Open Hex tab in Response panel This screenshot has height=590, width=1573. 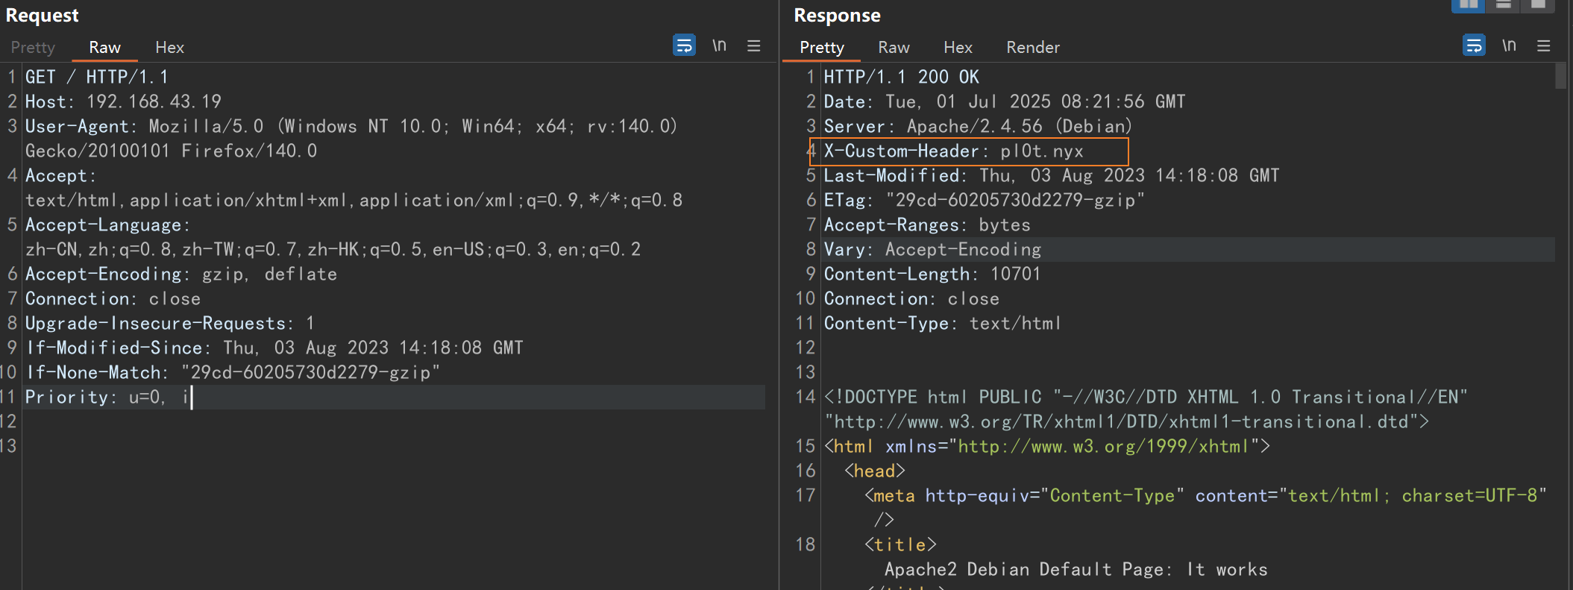tap(958, 48)
